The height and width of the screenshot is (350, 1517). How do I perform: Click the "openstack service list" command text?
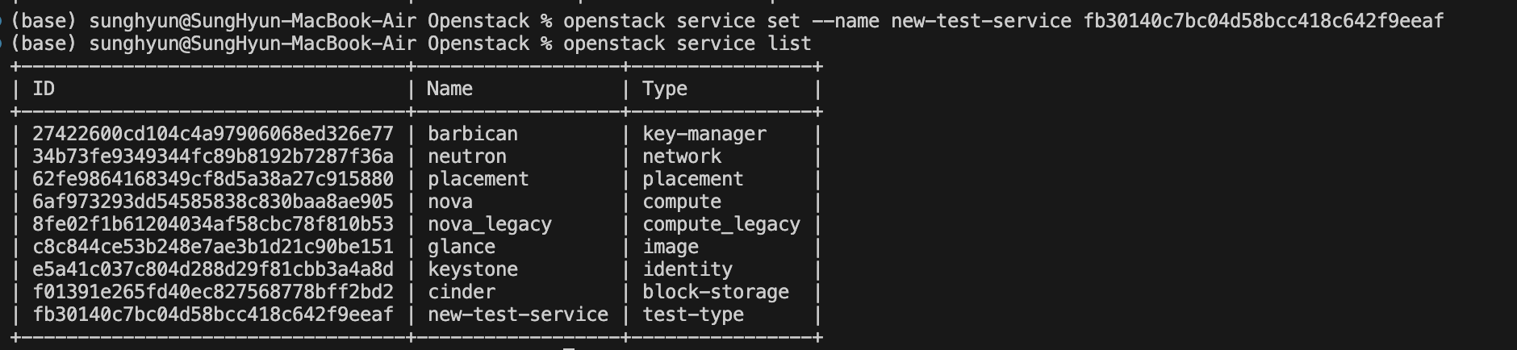coord(687,44)
